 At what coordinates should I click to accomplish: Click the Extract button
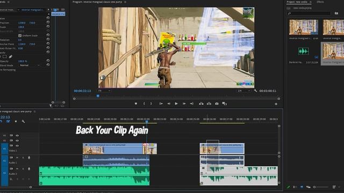(209, 103)
